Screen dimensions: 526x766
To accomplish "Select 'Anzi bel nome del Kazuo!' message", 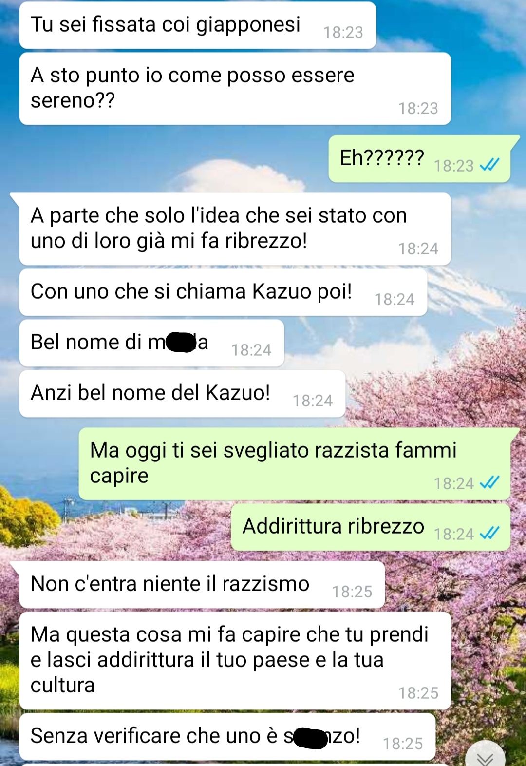I will click(x=183, y=394).
